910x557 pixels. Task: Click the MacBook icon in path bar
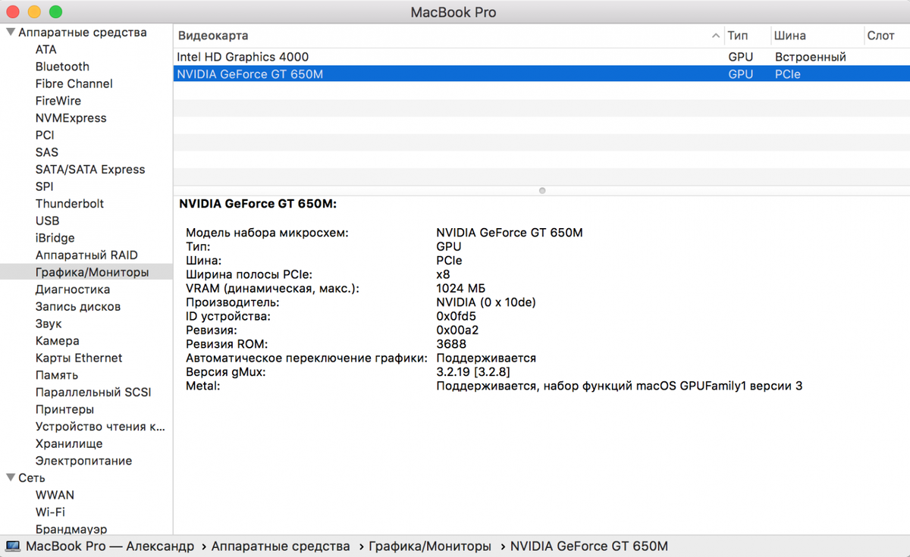coord(13,546)
